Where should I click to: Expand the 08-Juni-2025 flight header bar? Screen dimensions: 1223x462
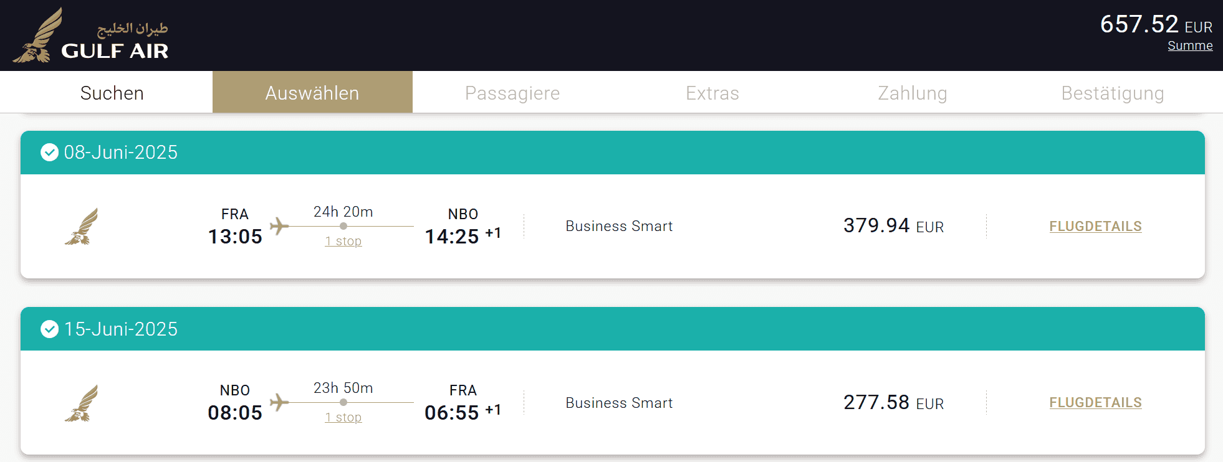coord(612,153)
